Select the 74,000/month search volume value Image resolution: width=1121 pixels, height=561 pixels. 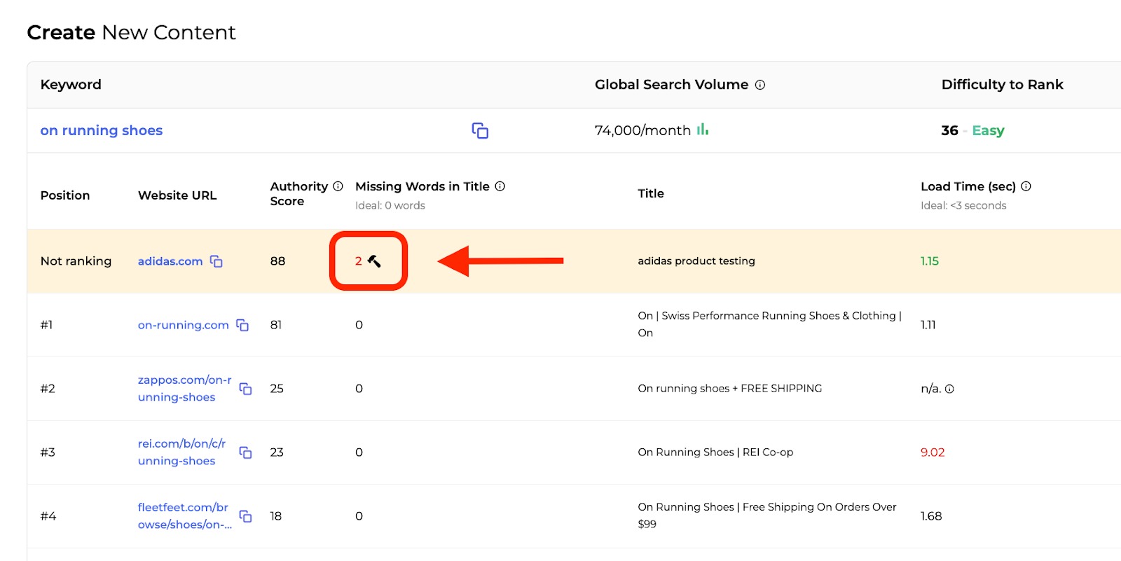pos(642,130)
